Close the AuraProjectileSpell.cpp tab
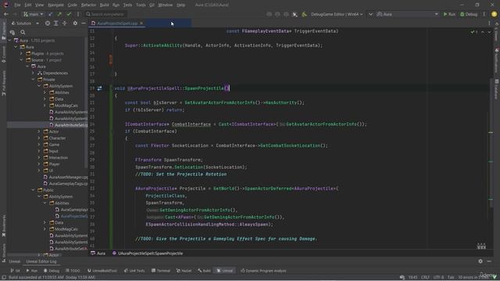The width and height of the screenshot is (500, 281). [141, 23]
